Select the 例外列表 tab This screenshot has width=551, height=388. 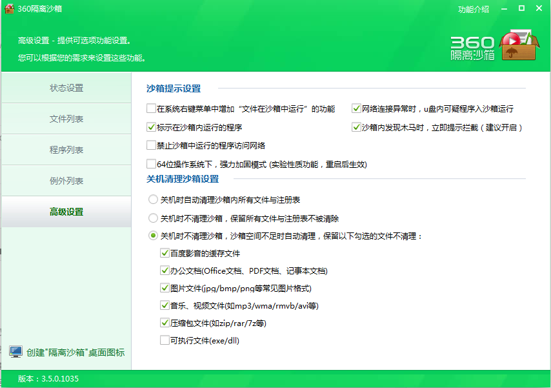pyautogui.click(x=66, y=181)
